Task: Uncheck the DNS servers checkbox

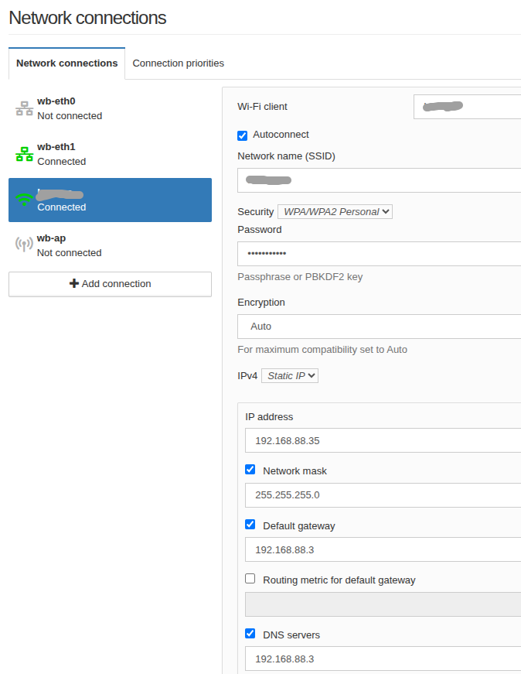Action: pyautogui.click(x=250, y=634)
